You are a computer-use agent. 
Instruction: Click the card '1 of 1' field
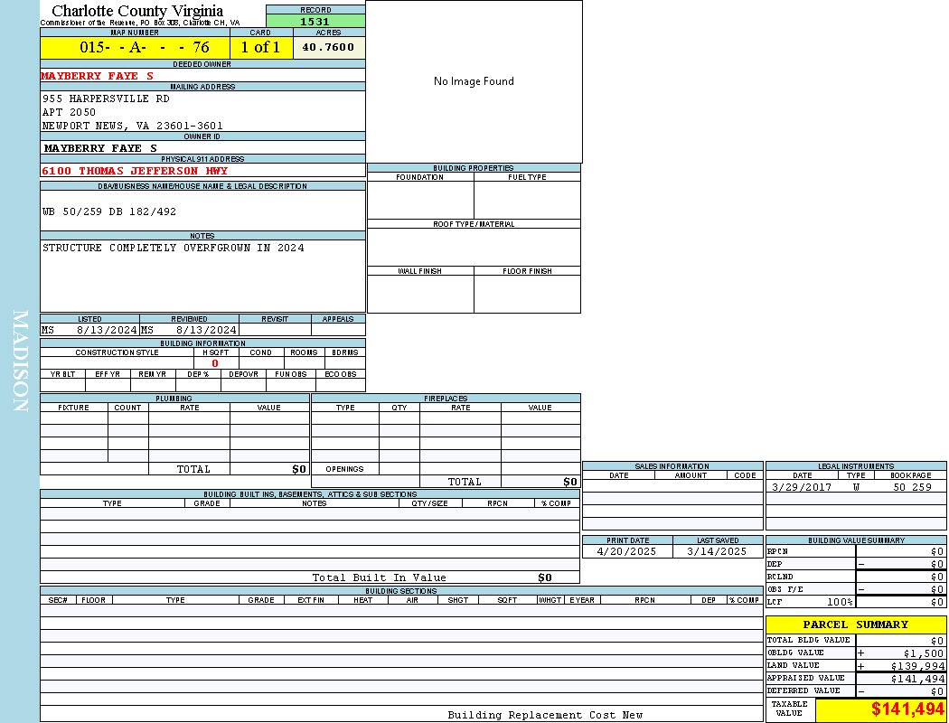(260, 47)
